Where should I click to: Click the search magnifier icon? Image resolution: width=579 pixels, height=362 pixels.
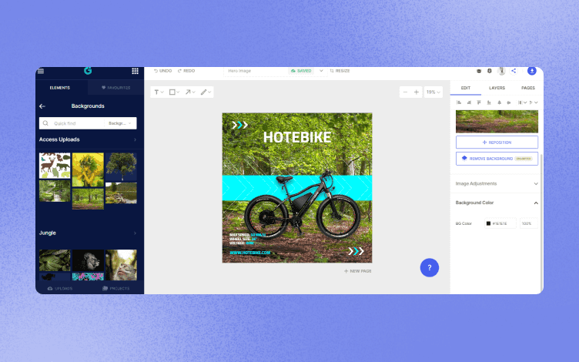(x=45, y=123)
